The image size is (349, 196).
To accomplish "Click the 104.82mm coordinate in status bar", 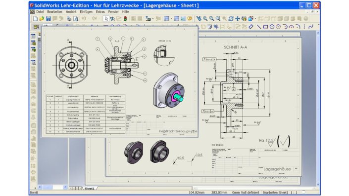I will point(197,193).
